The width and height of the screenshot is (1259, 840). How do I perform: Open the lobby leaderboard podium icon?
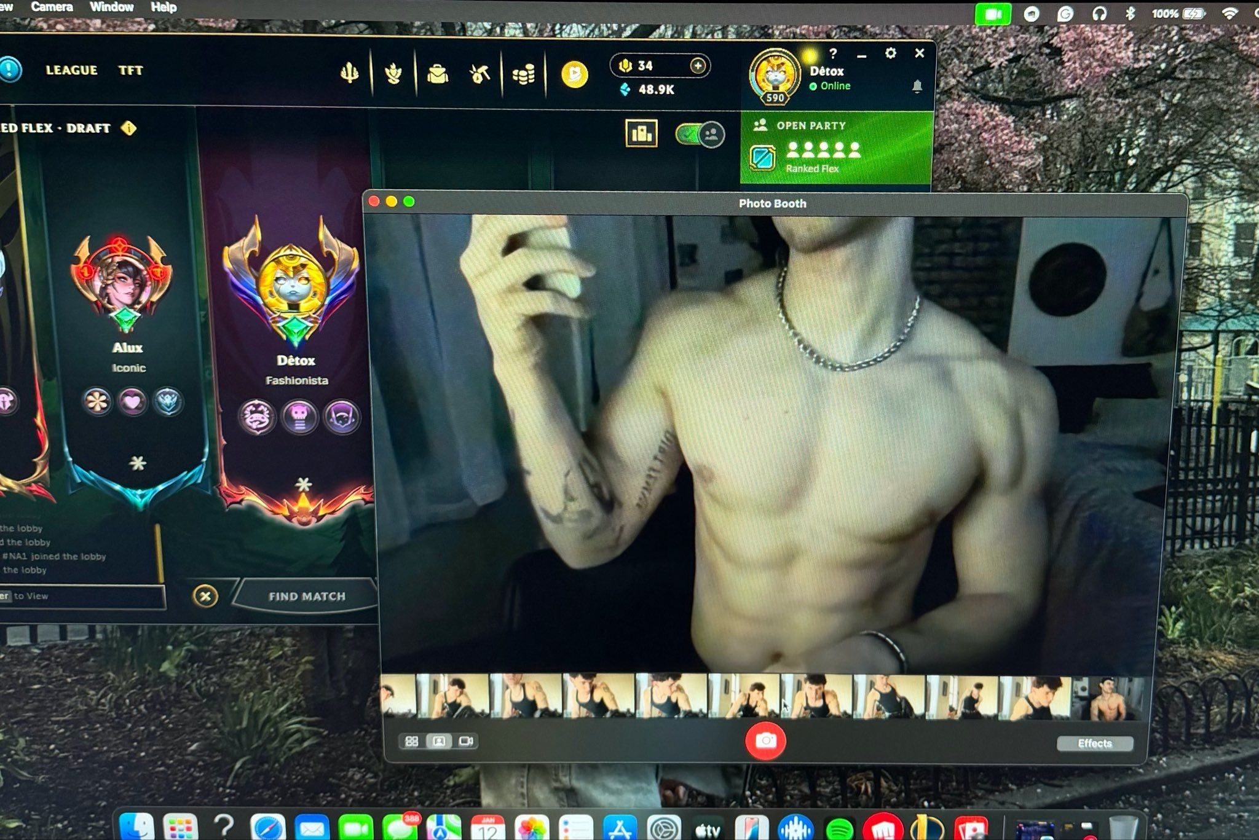coord(641,133)
